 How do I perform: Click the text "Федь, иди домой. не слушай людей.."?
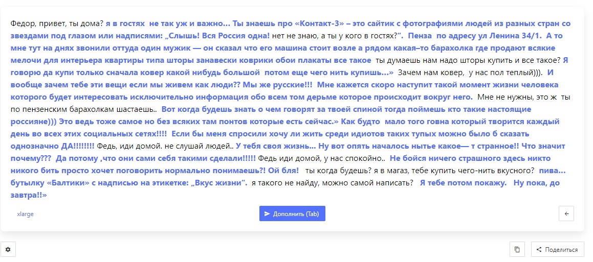coord(166,146)
